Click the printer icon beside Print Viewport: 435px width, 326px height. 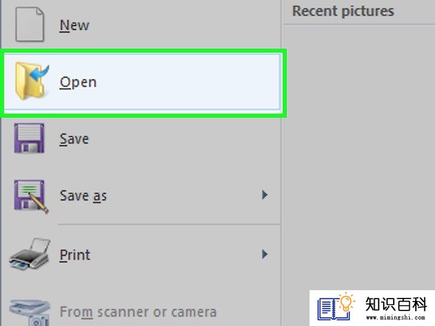tap(29, 254)
